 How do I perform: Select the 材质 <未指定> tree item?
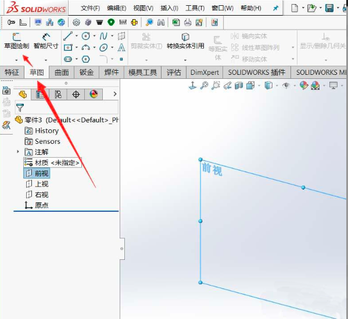point(52,162)
